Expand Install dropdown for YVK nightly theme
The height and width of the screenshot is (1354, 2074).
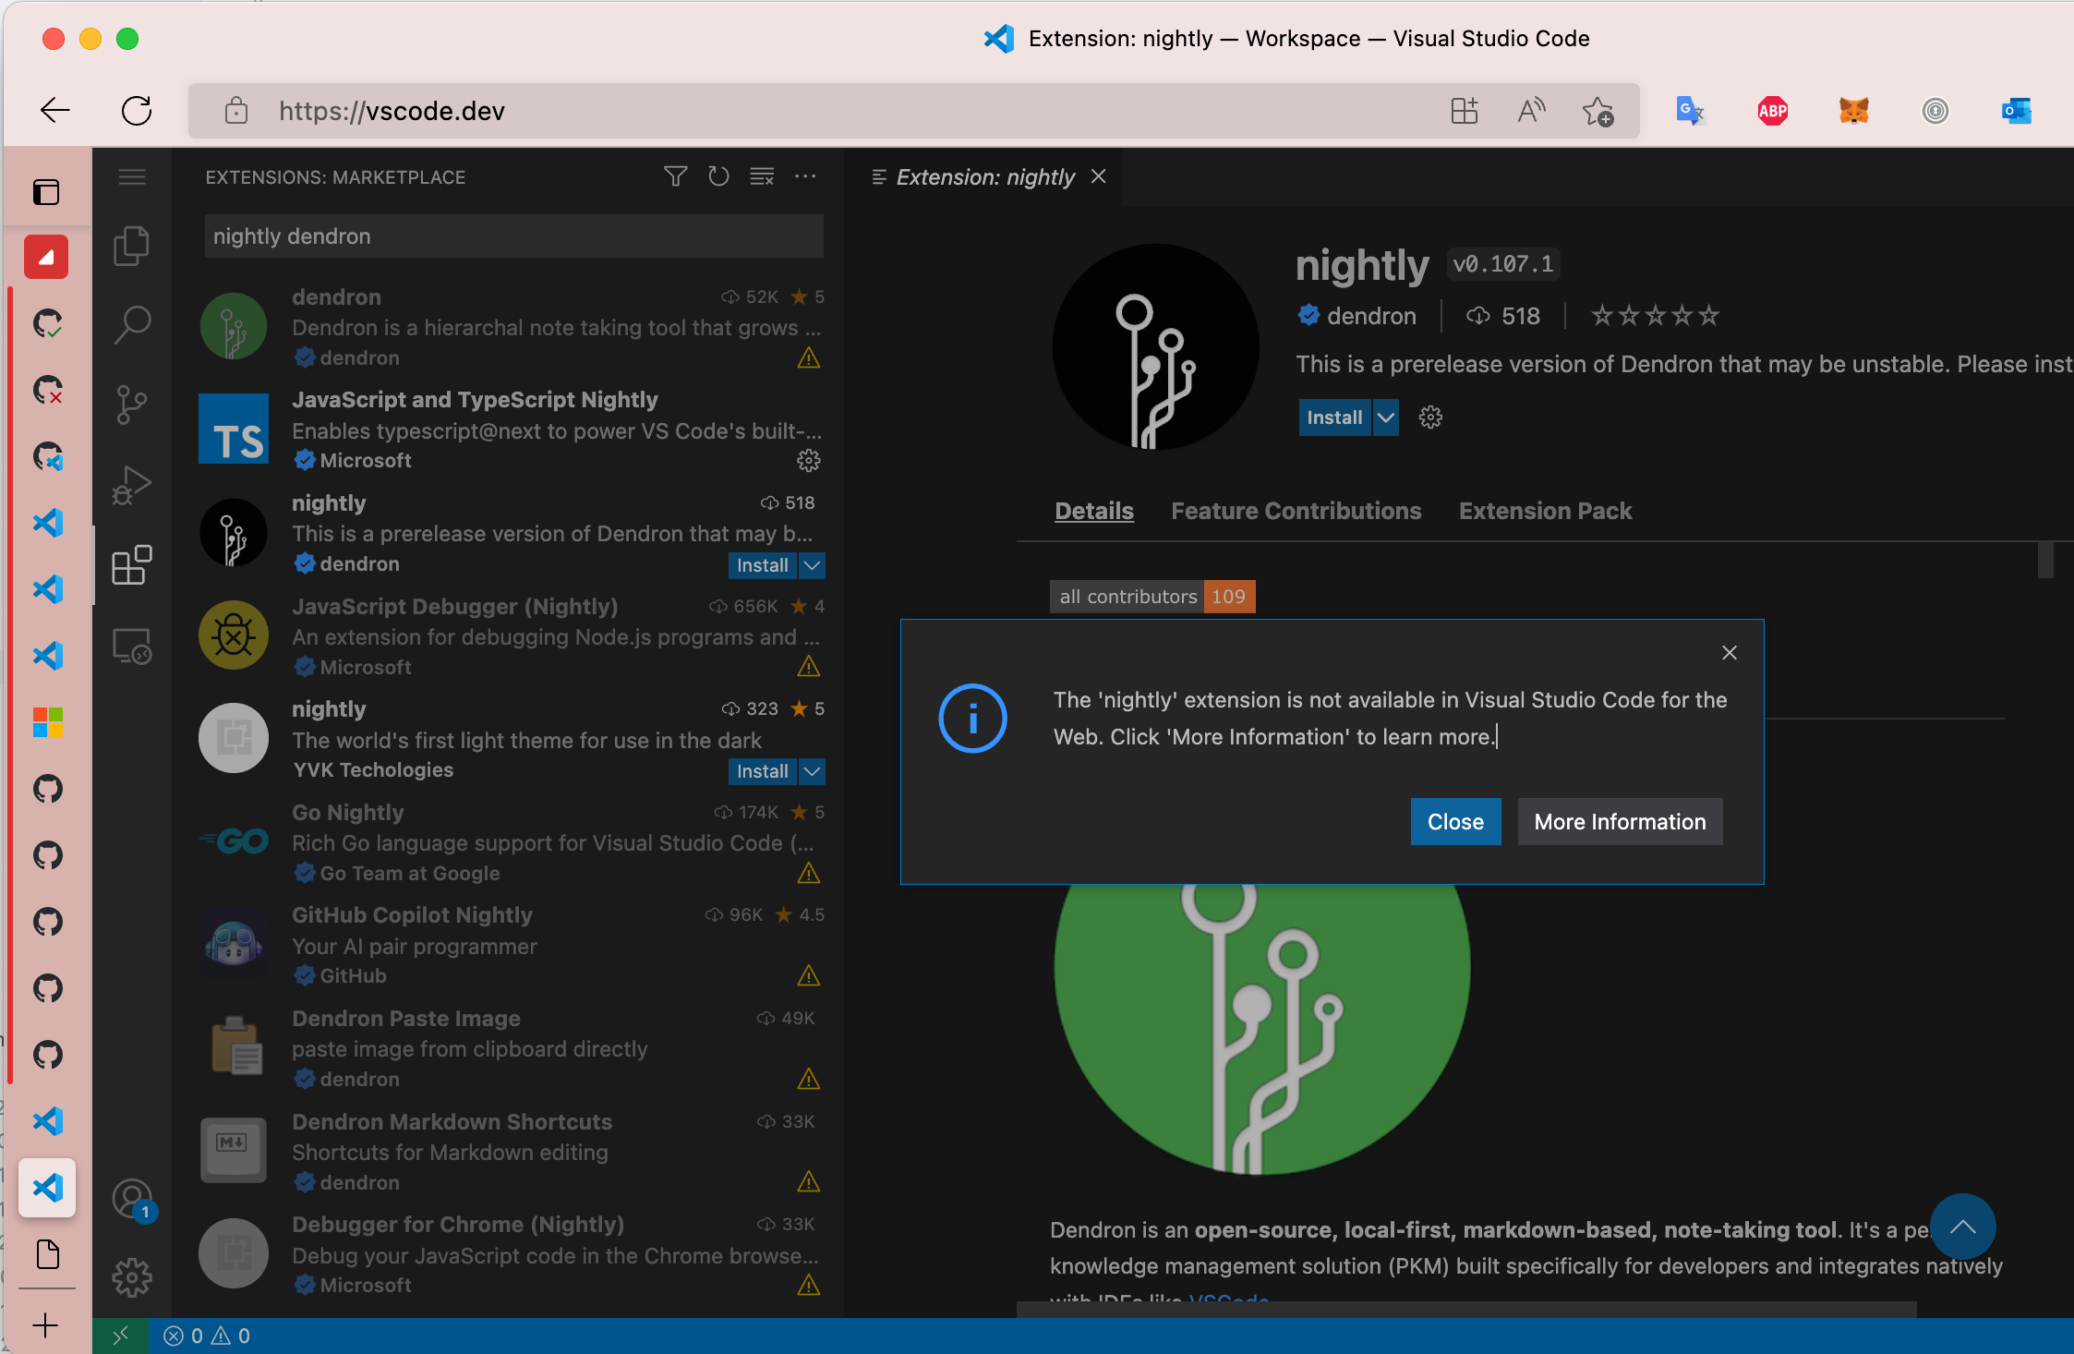(x=812, y=771)
